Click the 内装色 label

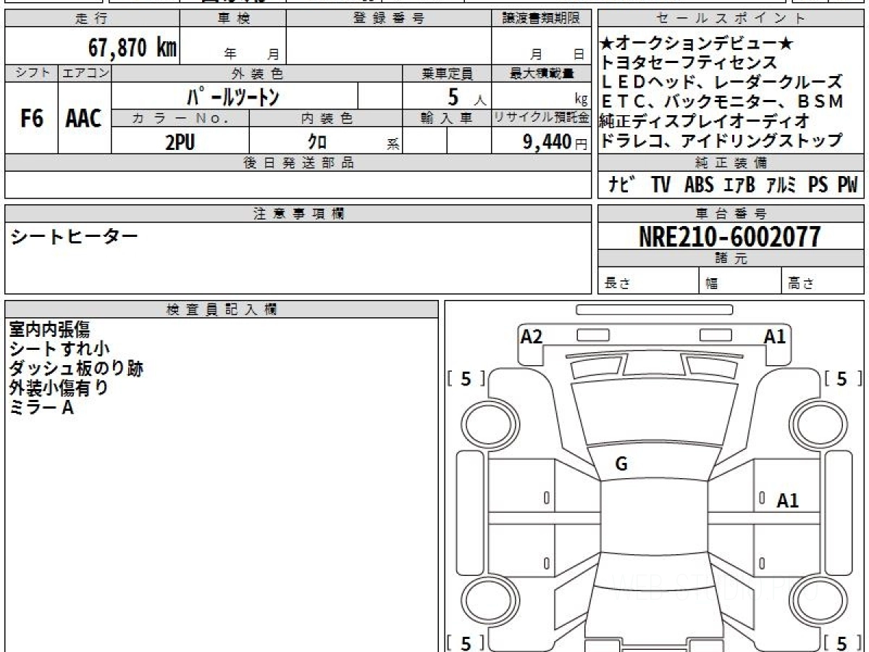[x=325, y=118]
